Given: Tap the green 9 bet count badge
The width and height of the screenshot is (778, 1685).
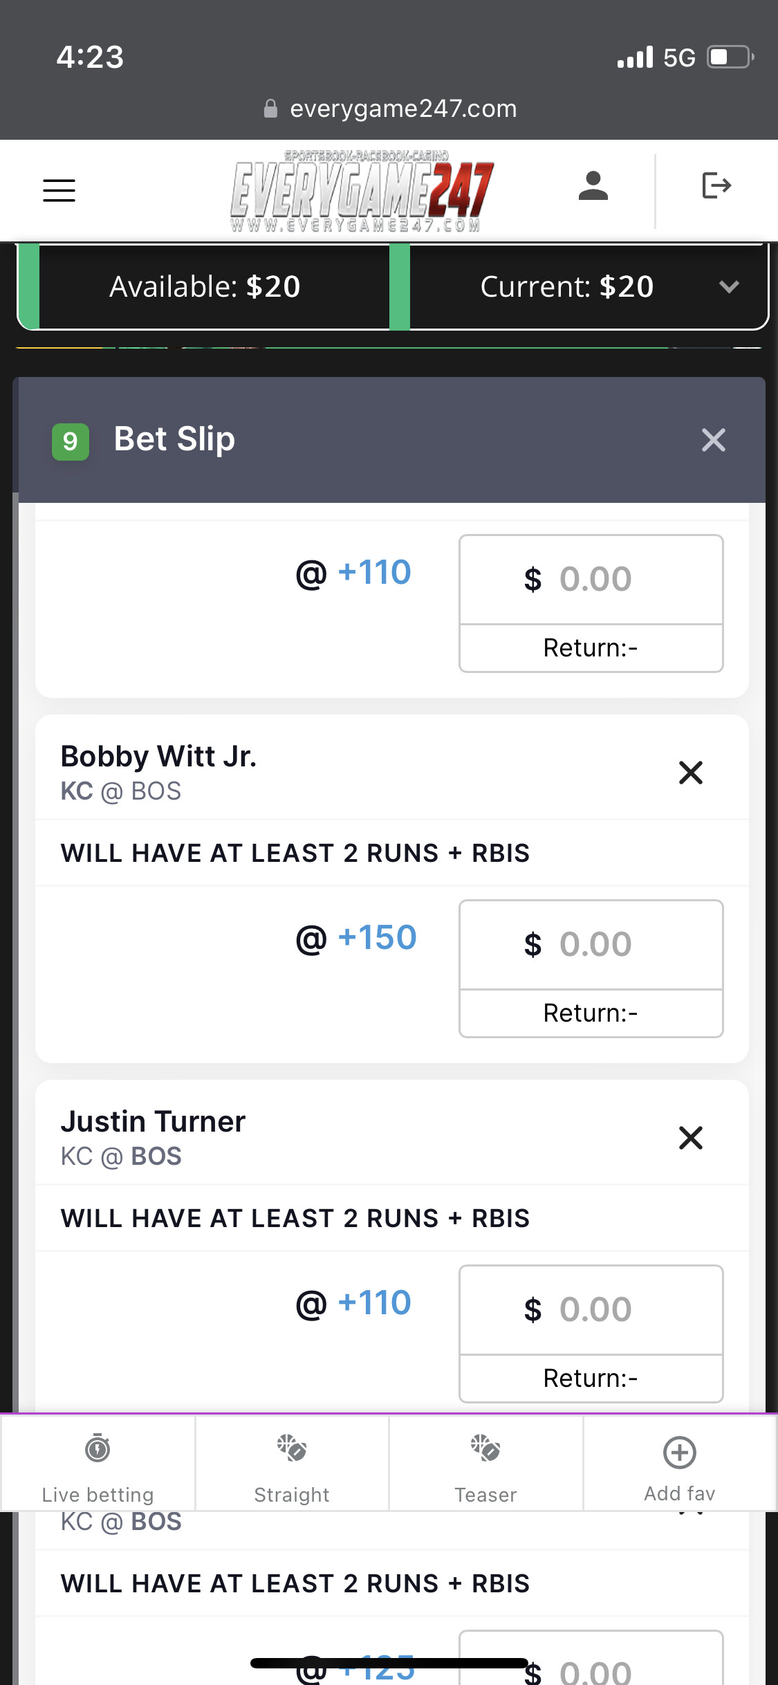Looking at the screenshot, I should click(71, 441).
